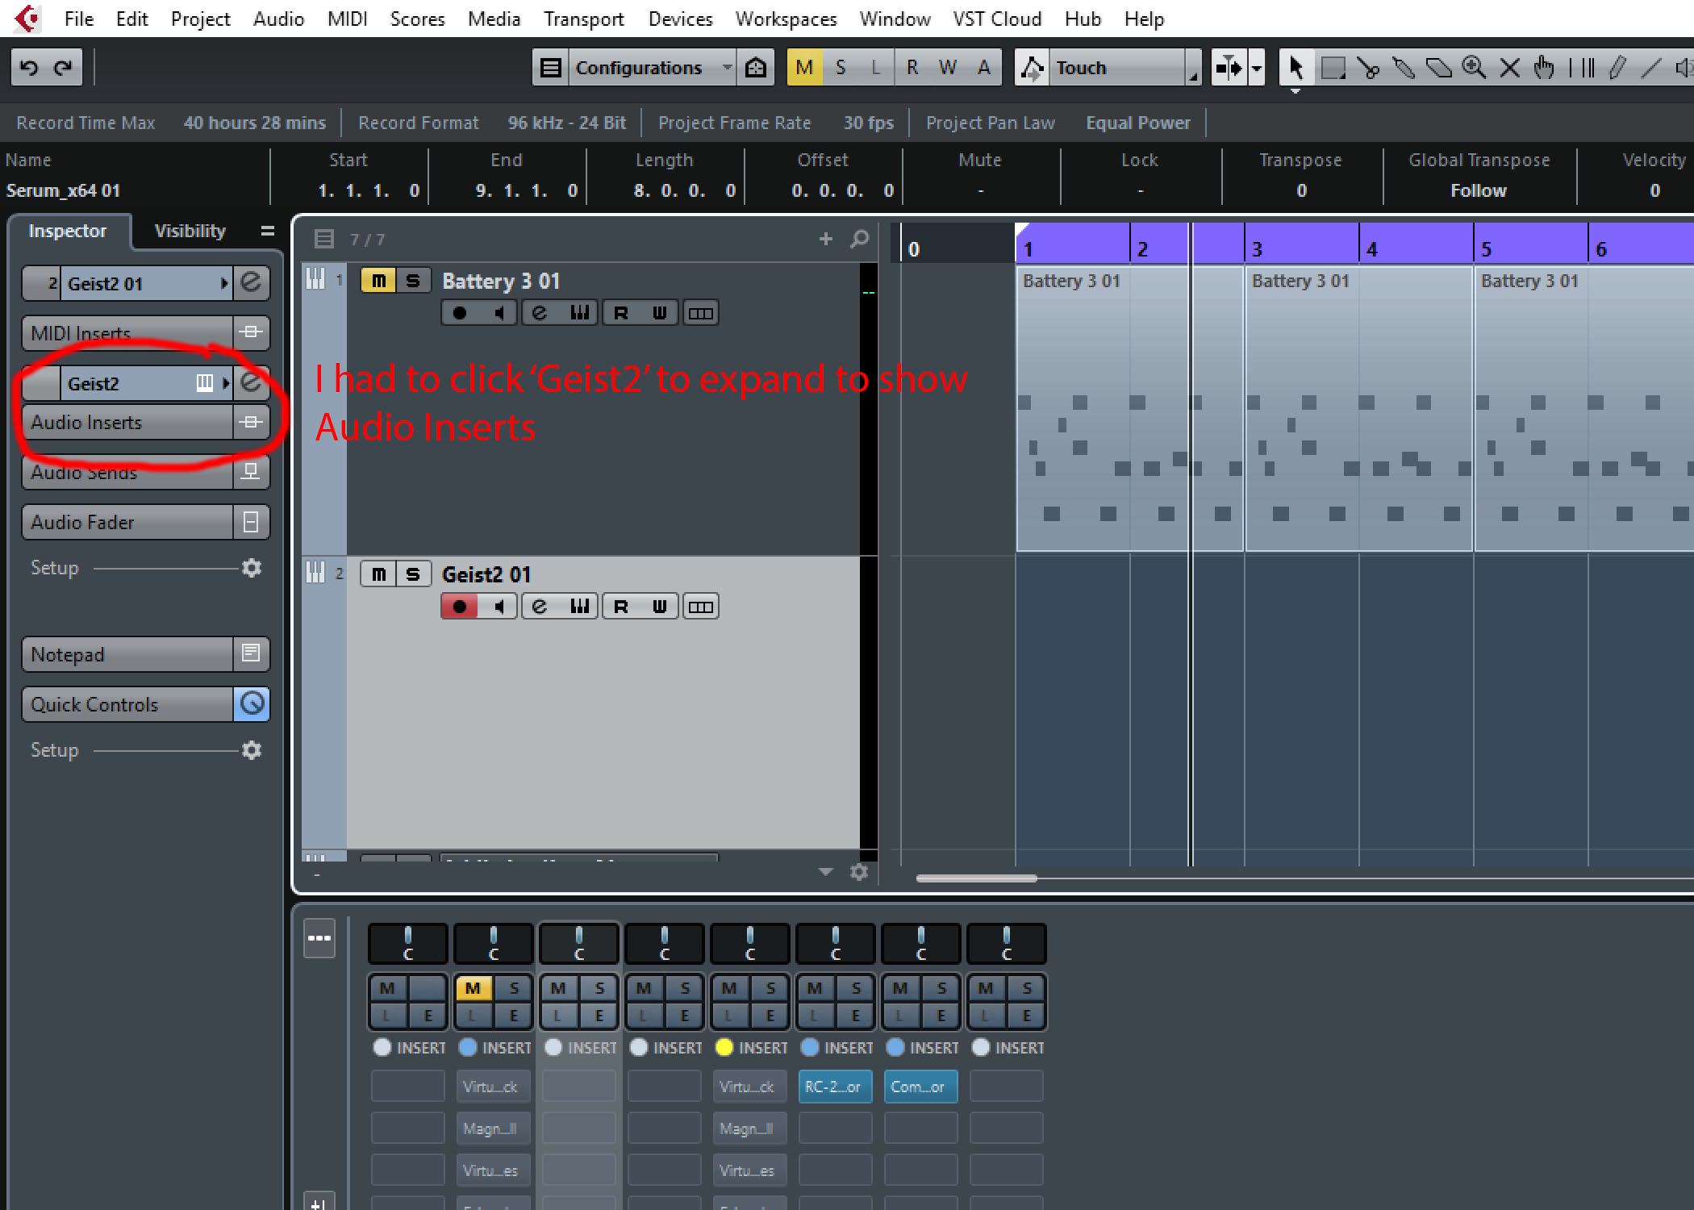Deactivate global Mute states in toolbar
This screenshot has height=1210, width=1694.
point(804,68)
